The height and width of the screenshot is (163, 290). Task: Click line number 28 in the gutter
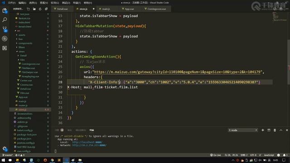tap(60, 82)
